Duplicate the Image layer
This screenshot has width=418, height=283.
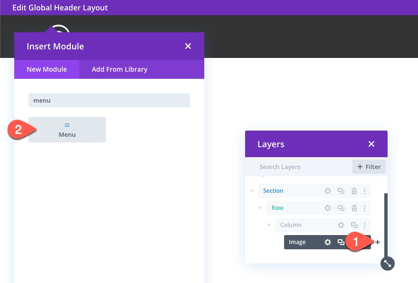tap(341, 242)
